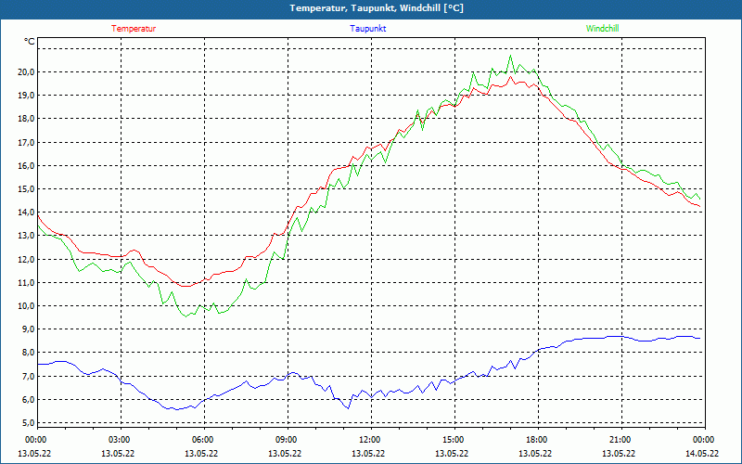Click the 14,0 y-axis value
Screen dimensions: 742x464
coord(26,213)
